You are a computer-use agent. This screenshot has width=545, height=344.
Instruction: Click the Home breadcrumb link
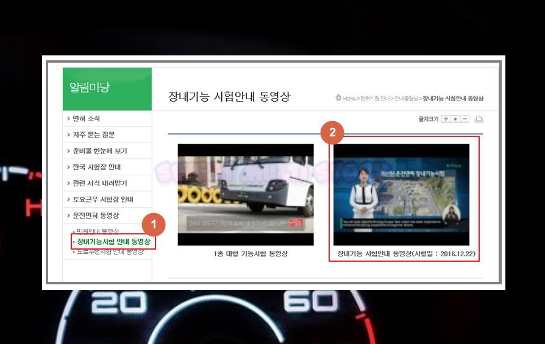[x=349, y=99]
